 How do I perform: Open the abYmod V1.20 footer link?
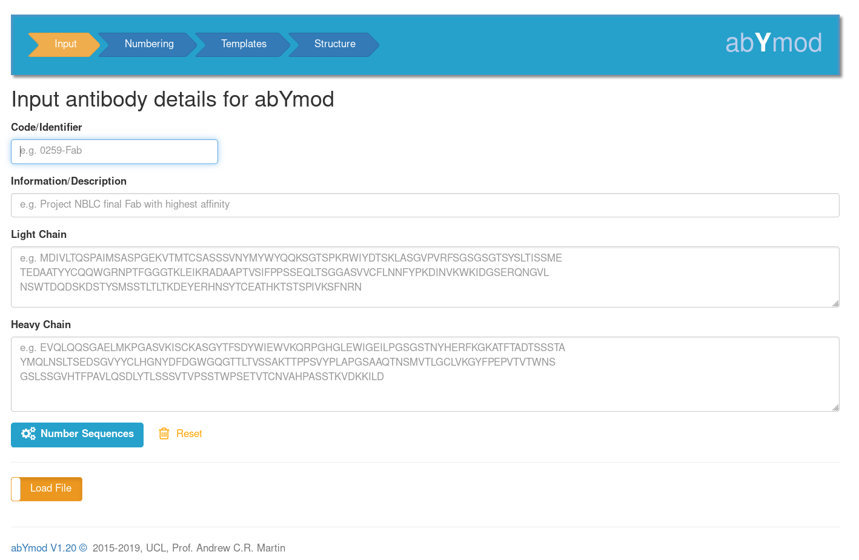coord(49,548)
